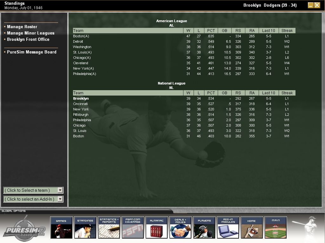Click American League W column header
The width and height of the screenshot is (325, 243).
click(189, 31)
